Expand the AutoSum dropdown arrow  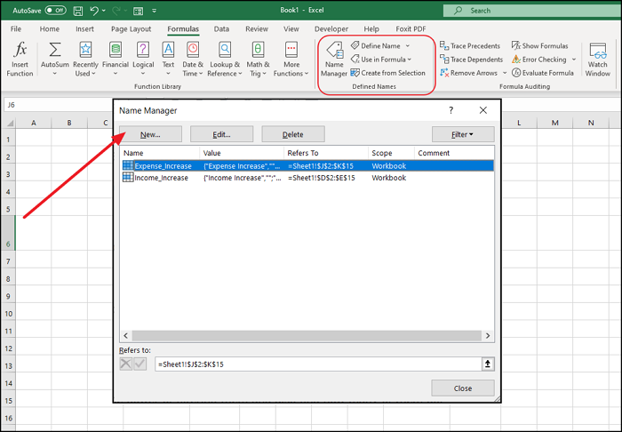55,74
